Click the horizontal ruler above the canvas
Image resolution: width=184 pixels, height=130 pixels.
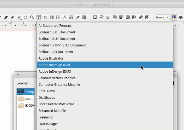[16, 25]
